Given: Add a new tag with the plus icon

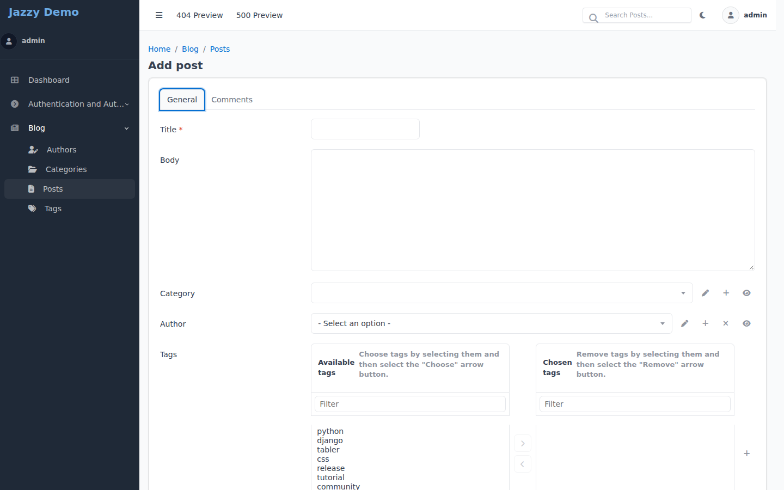Looking at the screenshot, I should [747, 454].
